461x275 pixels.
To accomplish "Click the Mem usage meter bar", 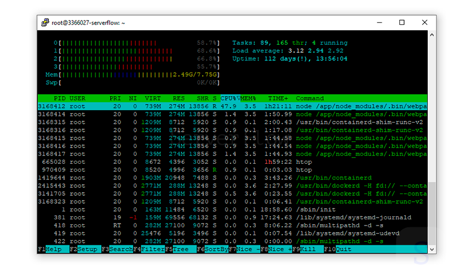I will pos(132,74).
